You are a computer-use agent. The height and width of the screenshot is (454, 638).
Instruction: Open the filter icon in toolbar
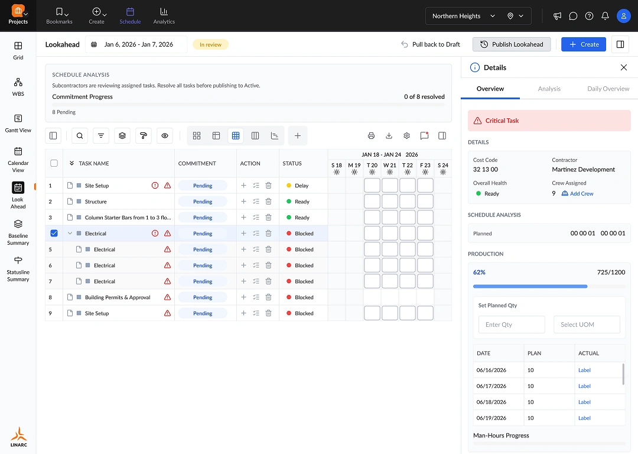pyautogui.click(x=101, y=135)
